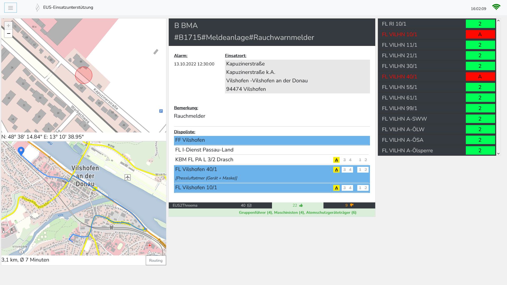Click yellow A status for KBM FL PA L 3/2 Drasch

pos(336,160)
